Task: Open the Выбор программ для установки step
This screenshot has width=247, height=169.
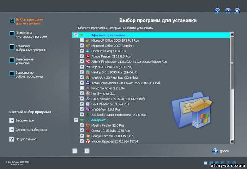Action: click(26, 21)
